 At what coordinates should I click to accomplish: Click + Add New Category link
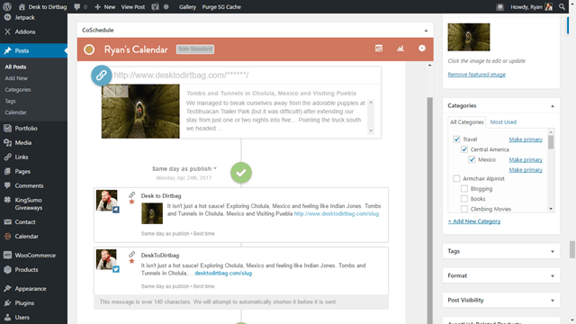pos(474,221)
